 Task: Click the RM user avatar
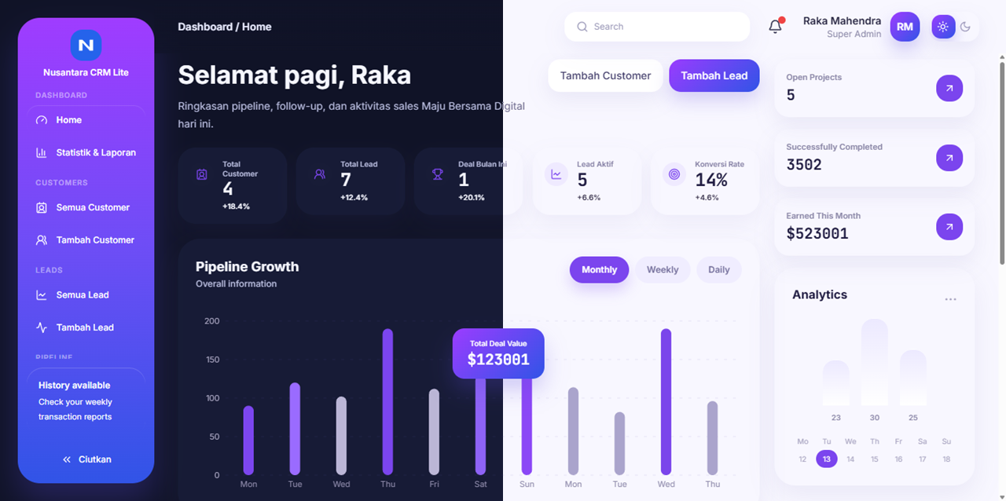coord(905,27)
